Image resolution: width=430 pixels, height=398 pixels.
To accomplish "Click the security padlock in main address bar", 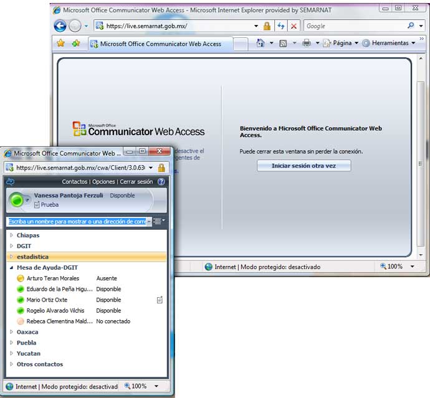I will tap(267, 26).
